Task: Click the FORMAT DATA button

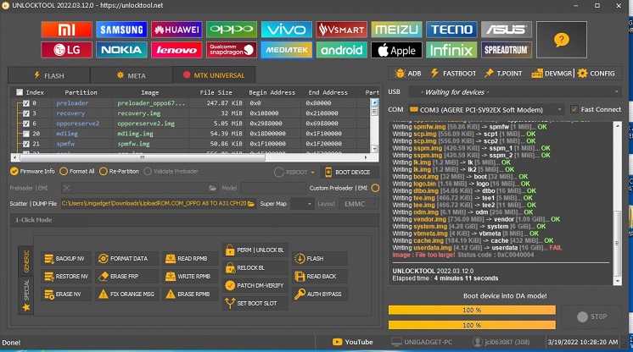Action: (x=126, y=259)
